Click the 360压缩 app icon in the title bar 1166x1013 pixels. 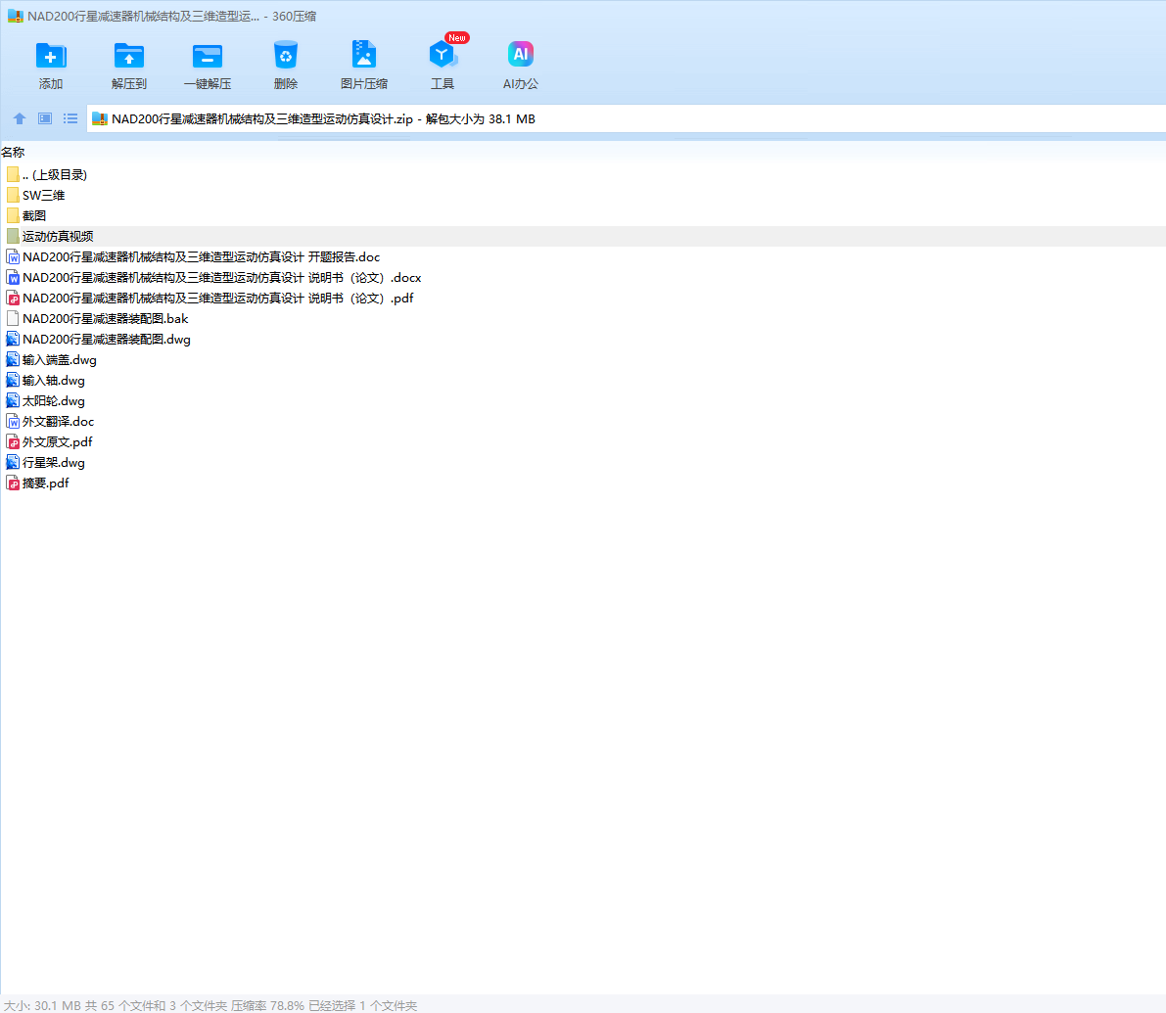15,16
